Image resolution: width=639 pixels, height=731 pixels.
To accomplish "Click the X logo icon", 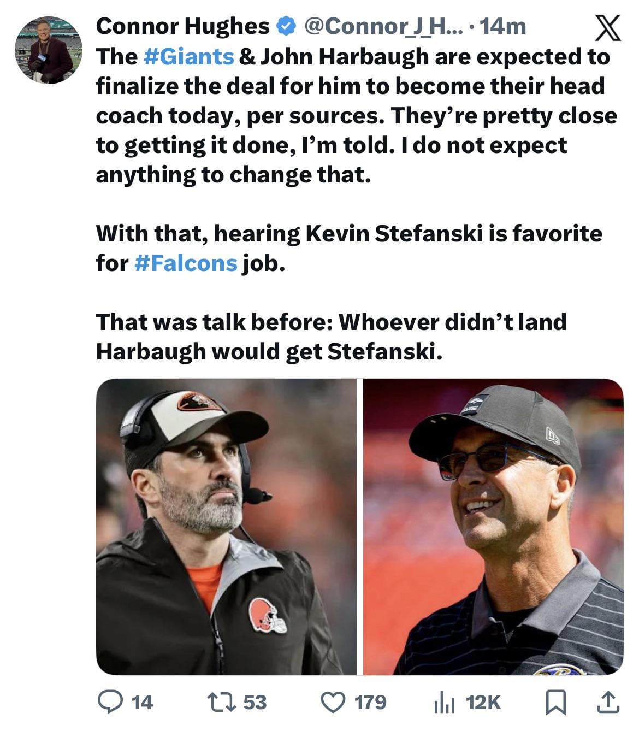I will click(x=607, y=27).
